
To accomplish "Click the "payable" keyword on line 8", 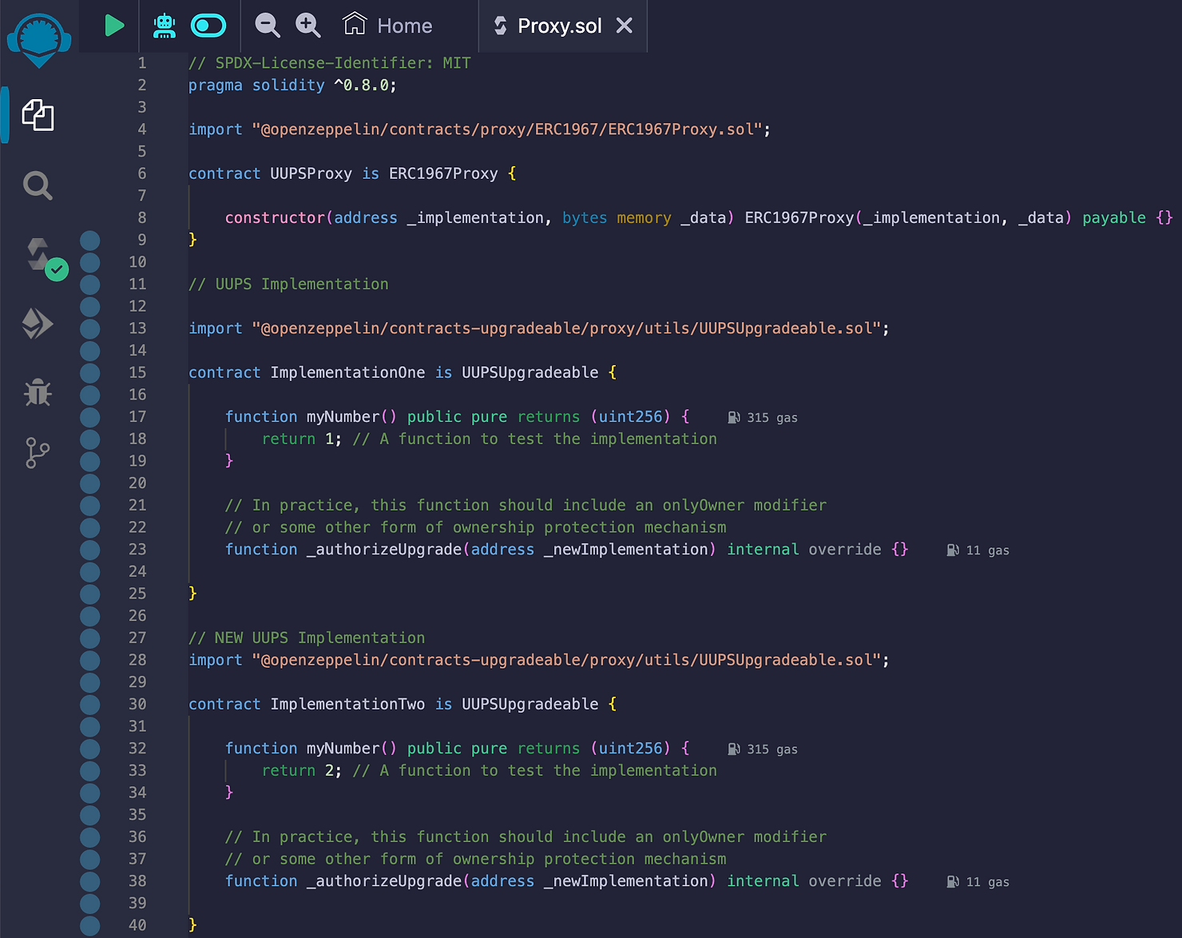I will (1114, 217).
